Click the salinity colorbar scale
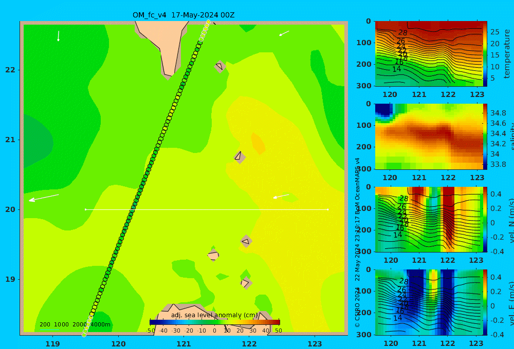The height and width of the screenshot is (349, 514). pyautogui.click(x=485, y=137)
